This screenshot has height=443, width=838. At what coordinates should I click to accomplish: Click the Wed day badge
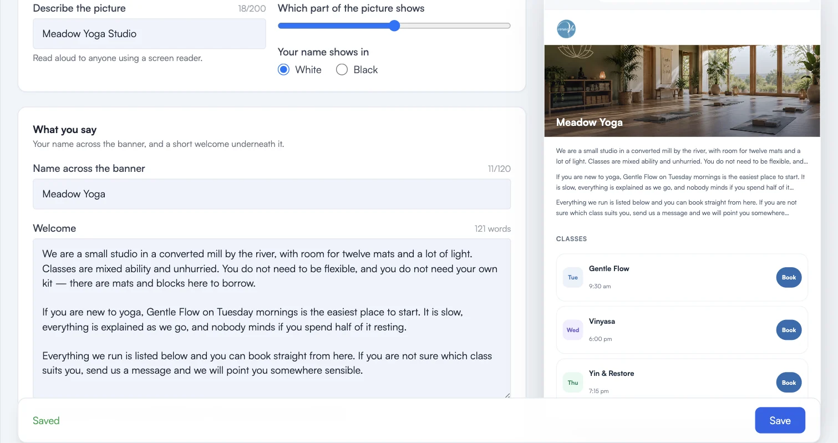[573, 330]
